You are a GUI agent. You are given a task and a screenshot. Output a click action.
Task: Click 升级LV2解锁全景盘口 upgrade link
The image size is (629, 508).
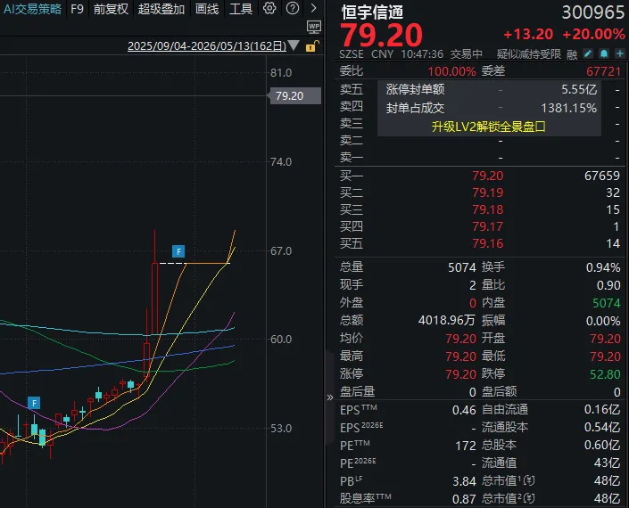489,127
